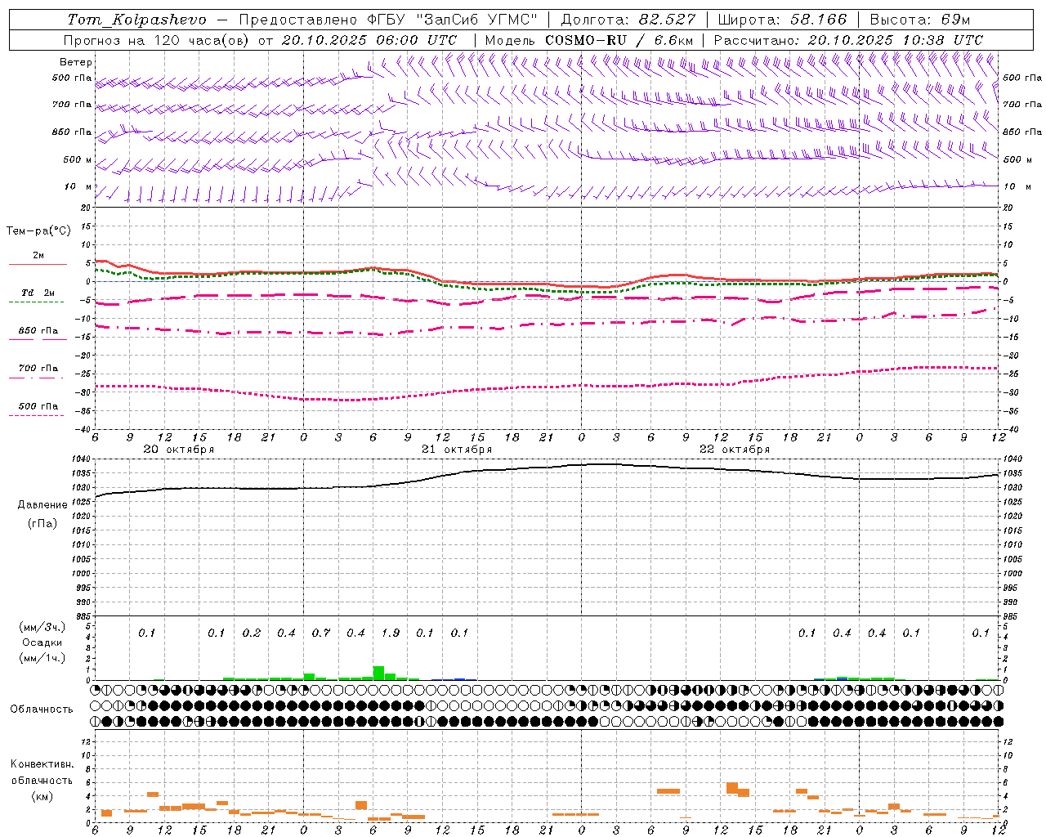This screenshot has width=1046, height=837.
Task: Click the forecast start time 20.10.2025 06:00 UTC
Action: 369,40
